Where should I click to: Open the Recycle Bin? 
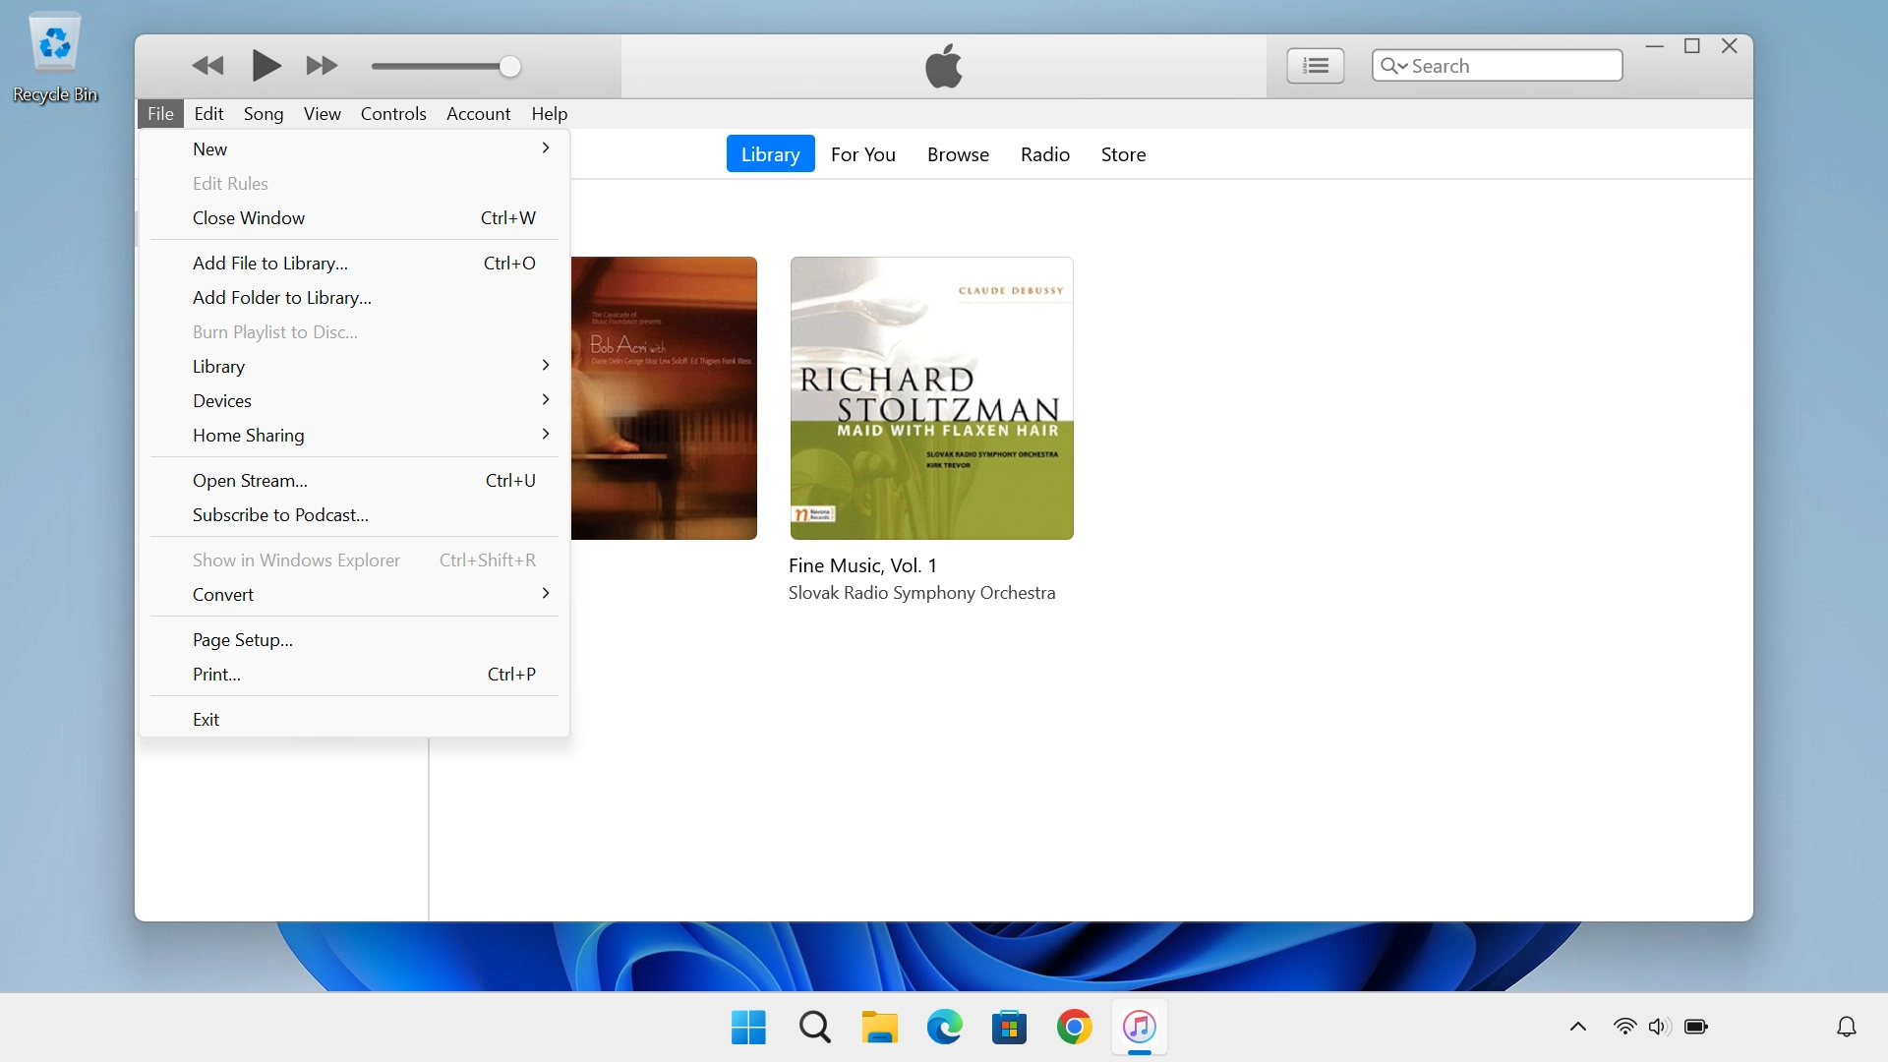[54, 42]
